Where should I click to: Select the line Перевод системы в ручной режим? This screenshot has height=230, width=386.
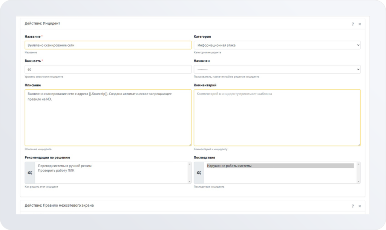[64, 165]
